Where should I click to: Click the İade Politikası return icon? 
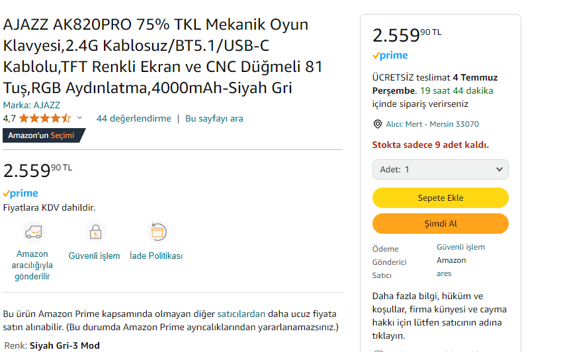(157, 232)
